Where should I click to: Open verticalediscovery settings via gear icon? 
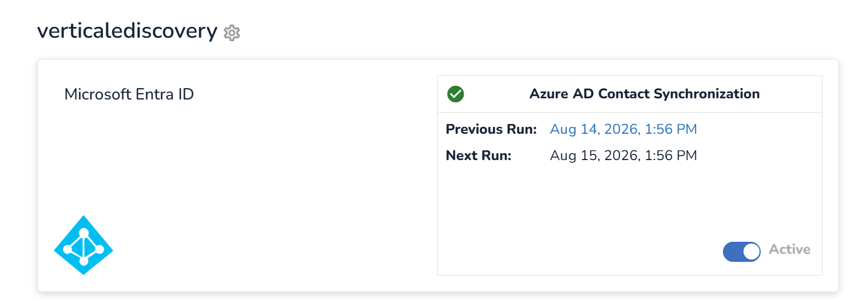(232, 33)
